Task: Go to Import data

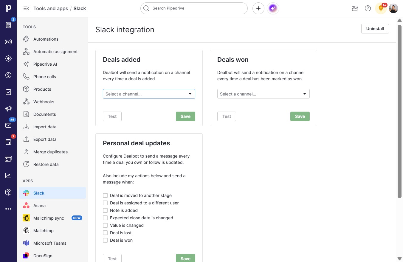Action: (x=52, y=127)
